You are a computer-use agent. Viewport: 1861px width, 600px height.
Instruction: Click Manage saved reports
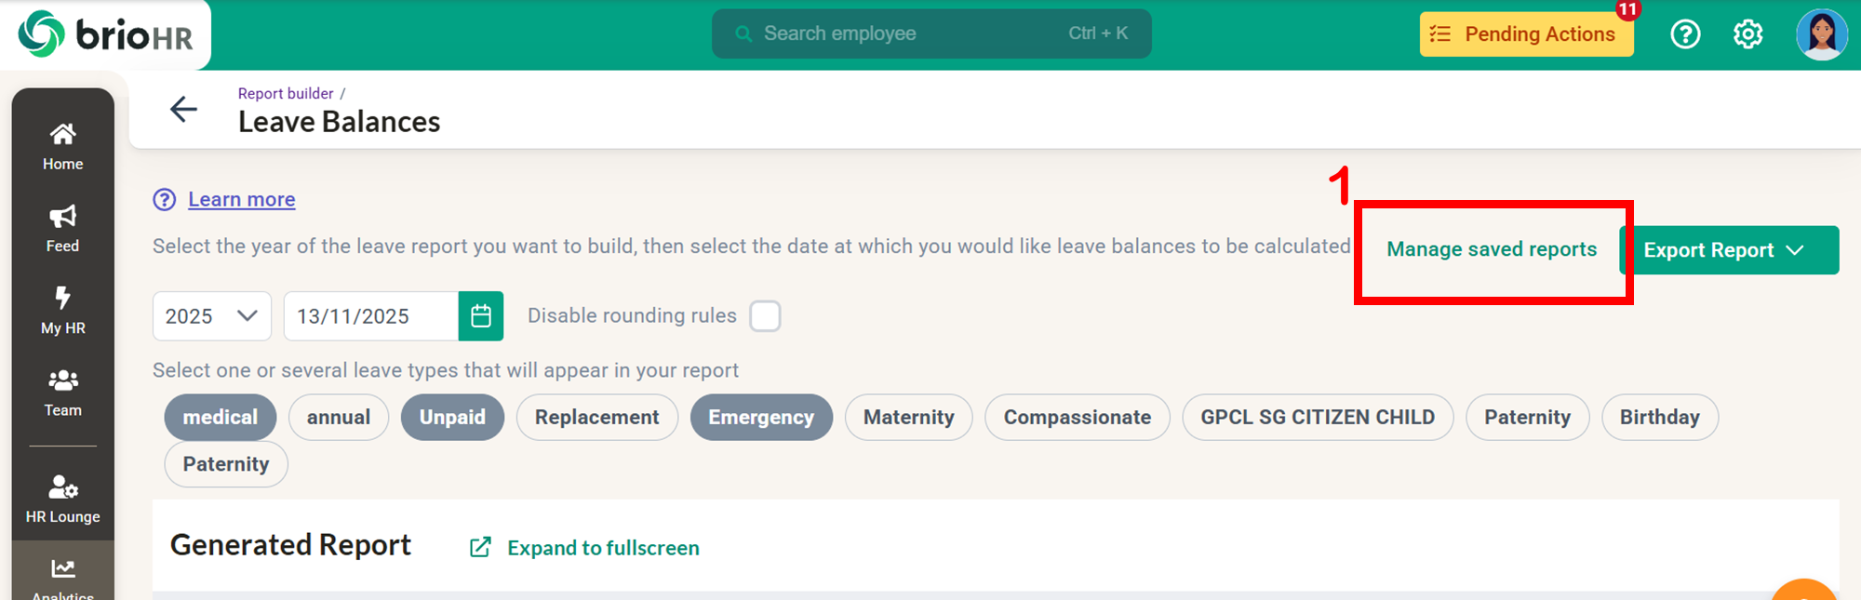(x=1491, y=249)
